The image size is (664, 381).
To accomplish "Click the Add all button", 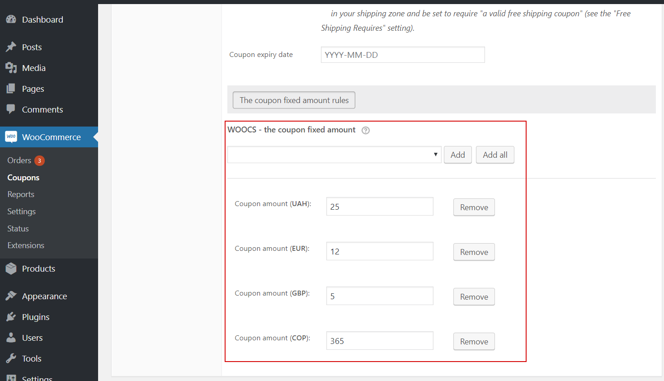I will [x=495, y=155].
